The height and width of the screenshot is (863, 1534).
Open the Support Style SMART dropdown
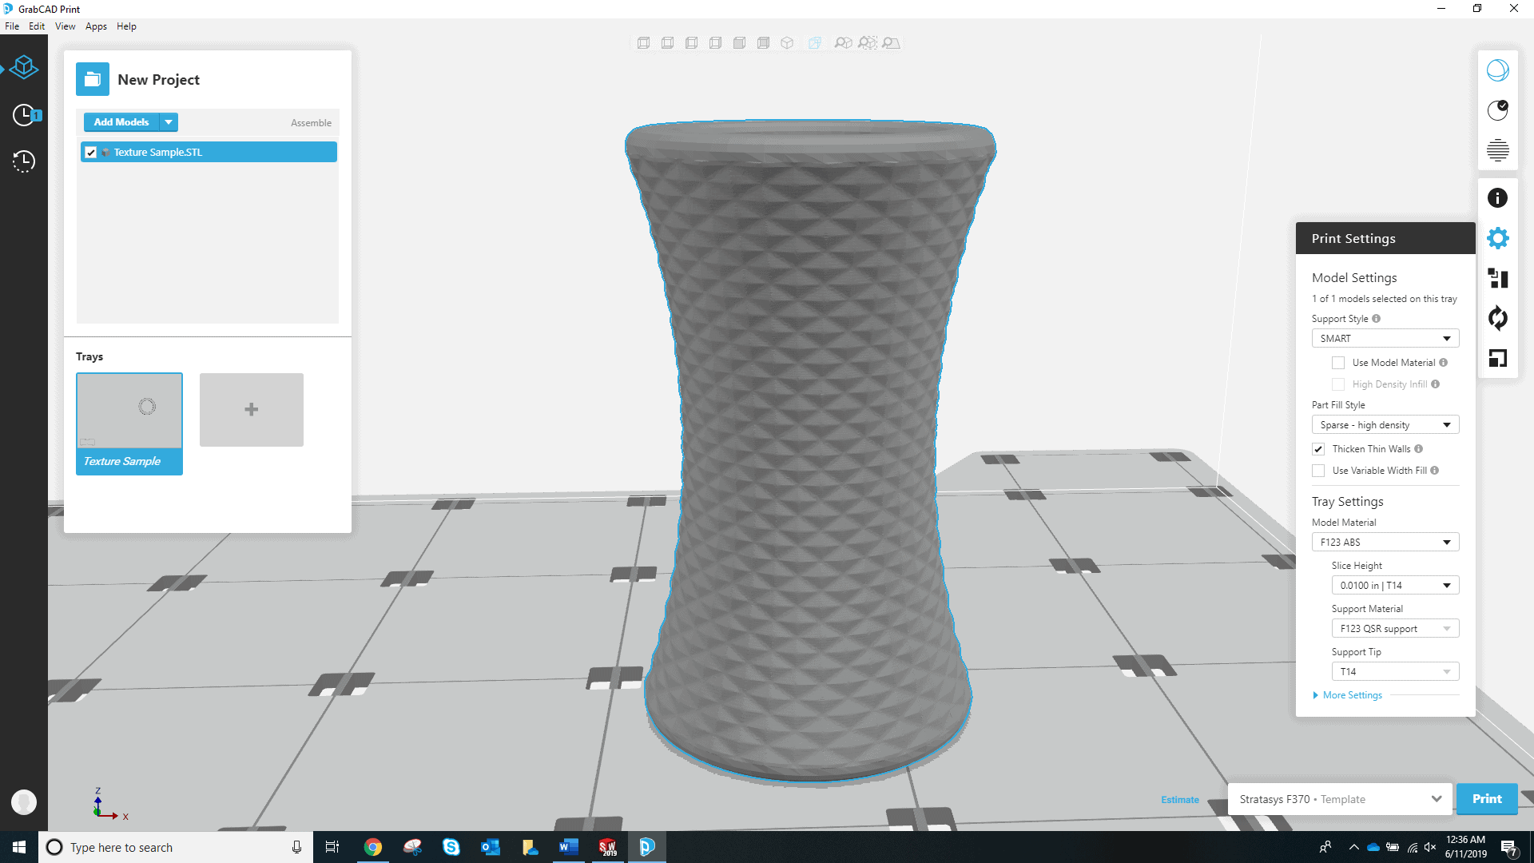[1385, 339]
